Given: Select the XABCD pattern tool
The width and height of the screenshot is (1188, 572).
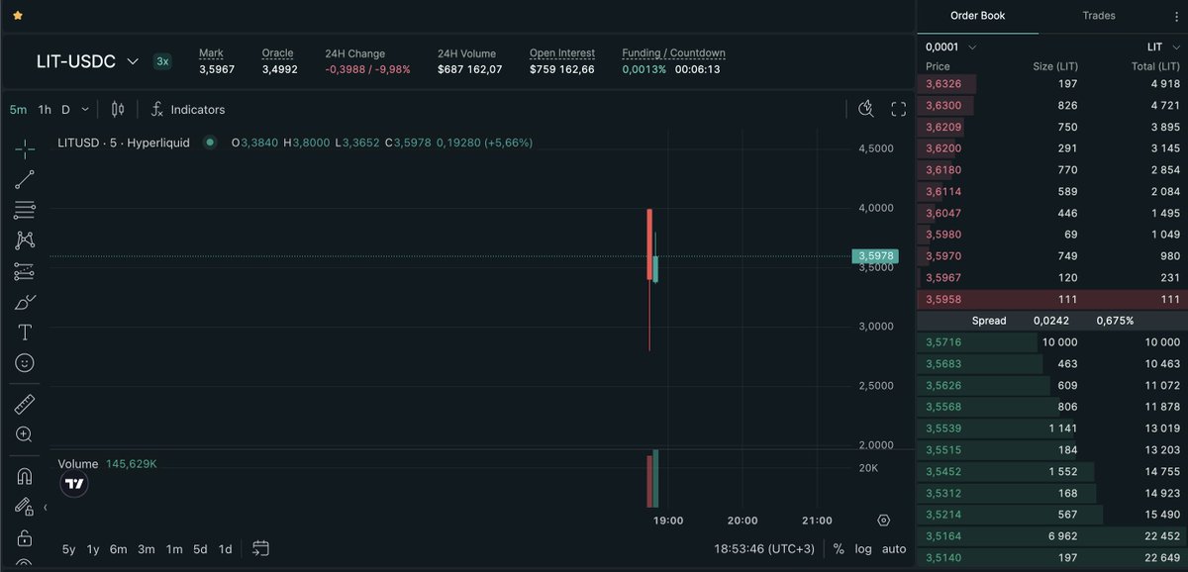Looking at the screenshot, I should tap(25, 240).
